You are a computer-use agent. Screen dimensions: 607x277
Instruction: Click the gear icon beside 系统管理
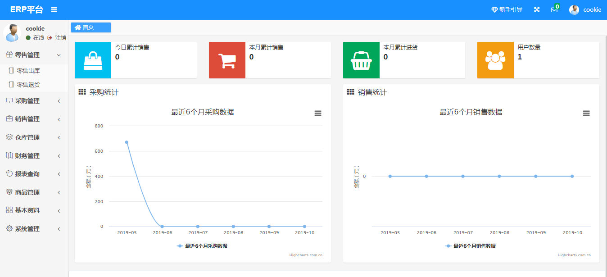[x=9, y=229]
